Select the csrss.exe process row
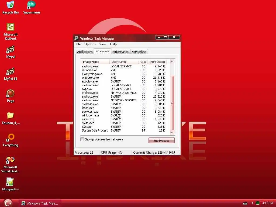This screenshot has height=207, width=276. (x=123, y=119)
